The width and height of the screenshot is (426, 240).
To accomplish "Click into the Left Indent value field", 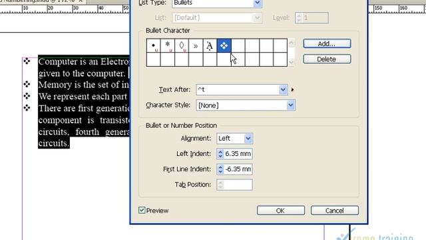I will click(x=238, y=154).
